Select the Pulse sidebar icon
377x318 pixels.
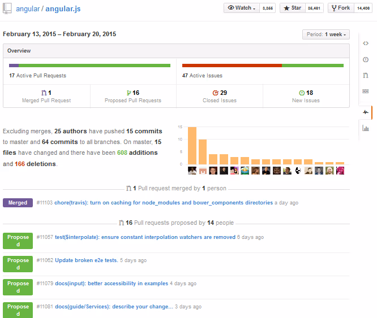(x=366, y=112)
